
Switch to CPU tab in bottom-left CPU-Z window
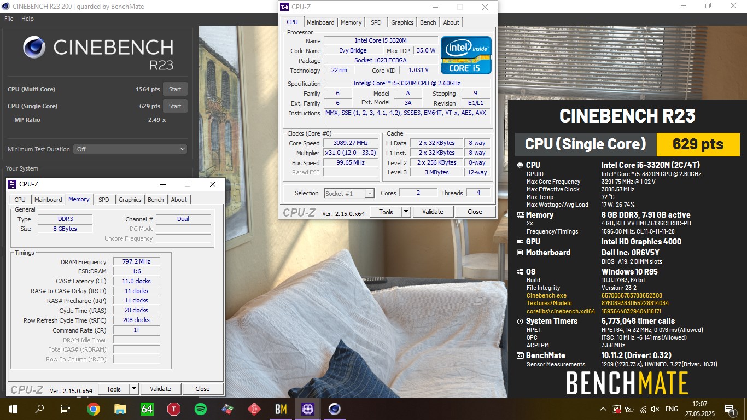(20, 200)
